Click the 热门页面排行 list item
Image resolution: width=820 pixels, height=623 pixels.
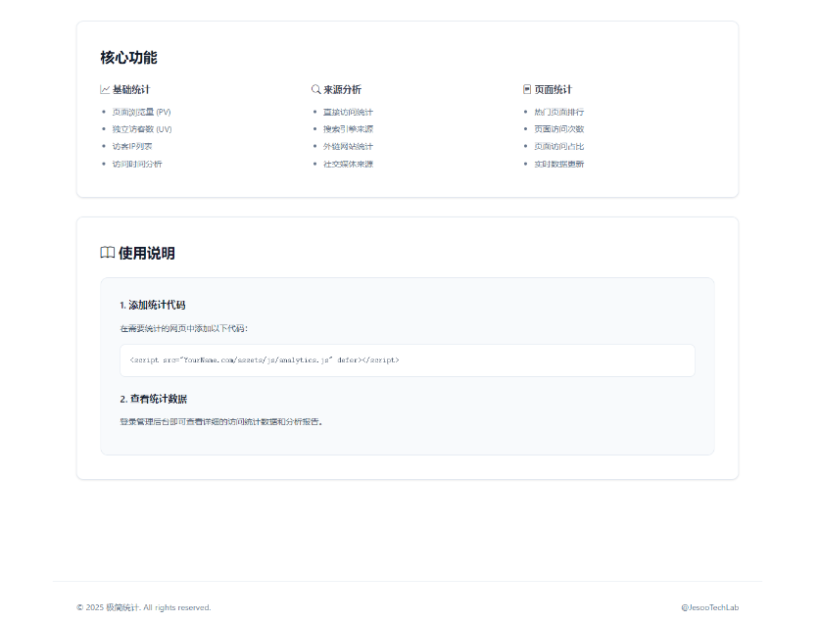pos(558,112)
